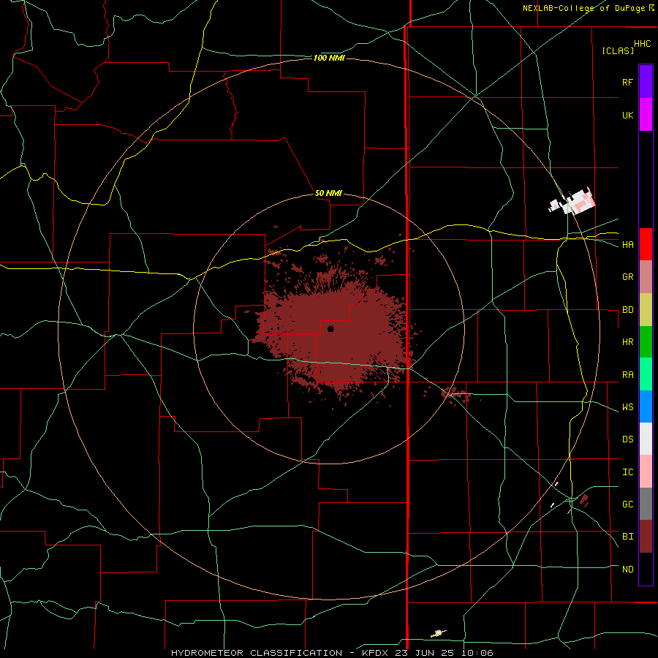Image resolution: width=658 pixels, height=658 pixels.
Task: Click the NEXLAB-College of DuPage text
Action: [584, 8]
